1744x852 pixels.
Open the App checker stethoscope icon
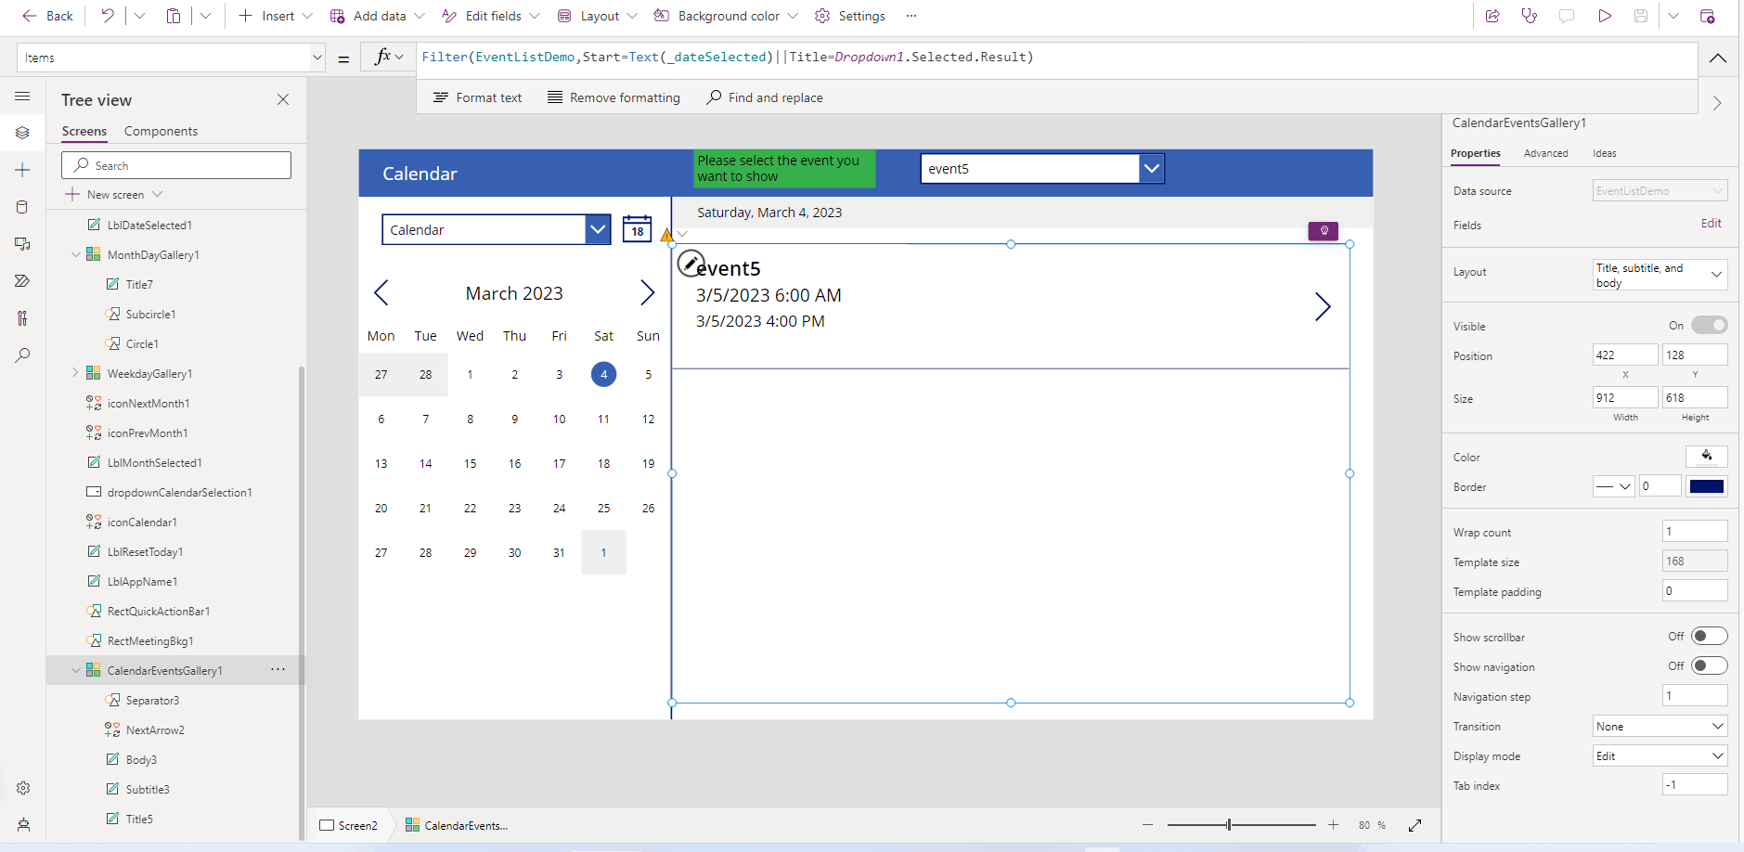click(x=1530, y=16)
